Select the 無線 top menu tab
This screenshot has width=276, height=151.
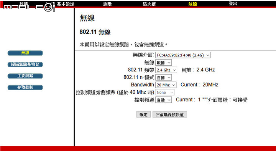pyautogui.click(x=192, y=4)
